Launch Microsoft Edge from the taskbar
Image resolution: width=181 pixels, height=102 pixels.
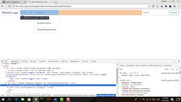(16, 99)
